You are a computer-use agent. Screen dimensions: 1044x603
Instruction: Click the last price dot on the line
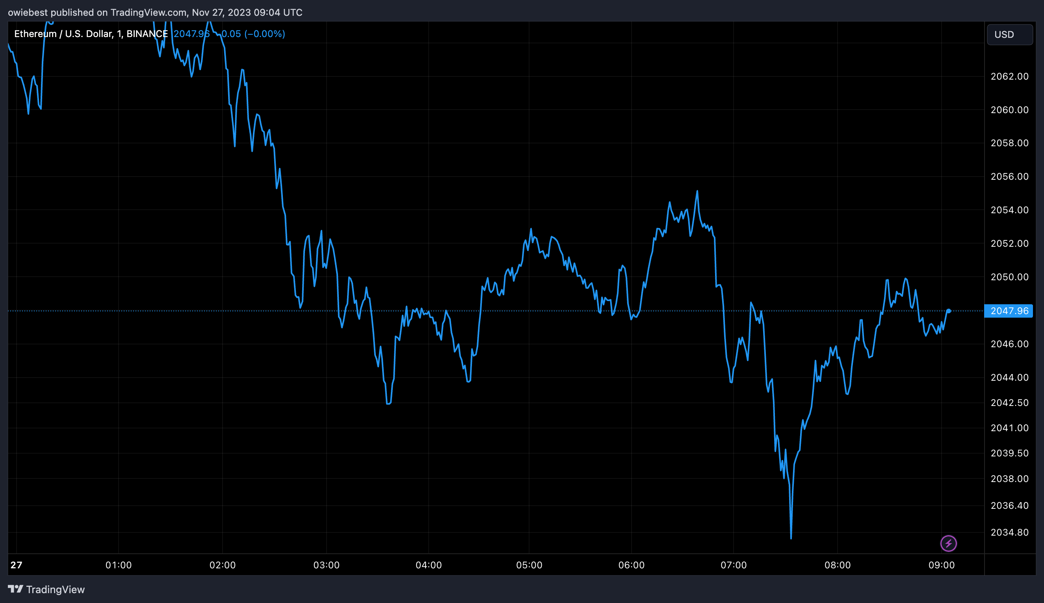[x=948, y=311]
